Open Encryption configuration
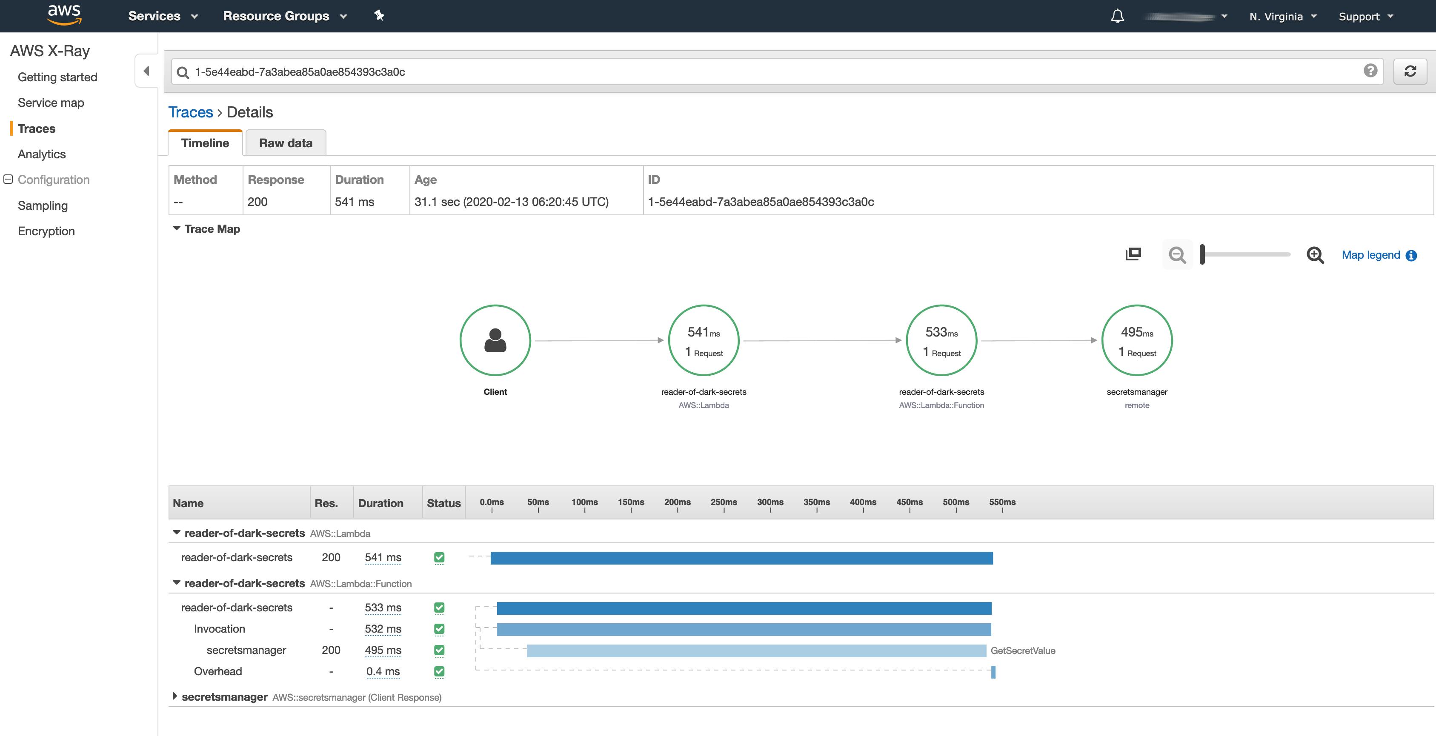 pos(46,231)
